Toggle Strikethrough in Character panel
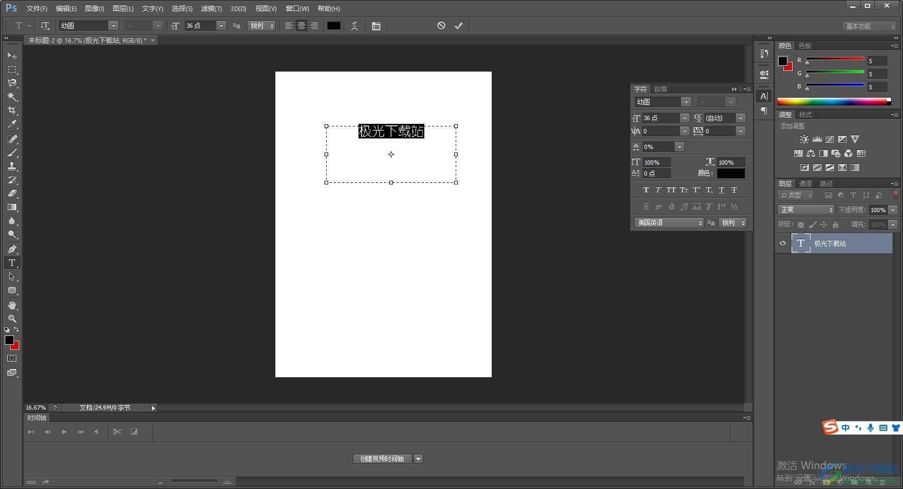Viewport: 903px width, 489px height. 734,190
